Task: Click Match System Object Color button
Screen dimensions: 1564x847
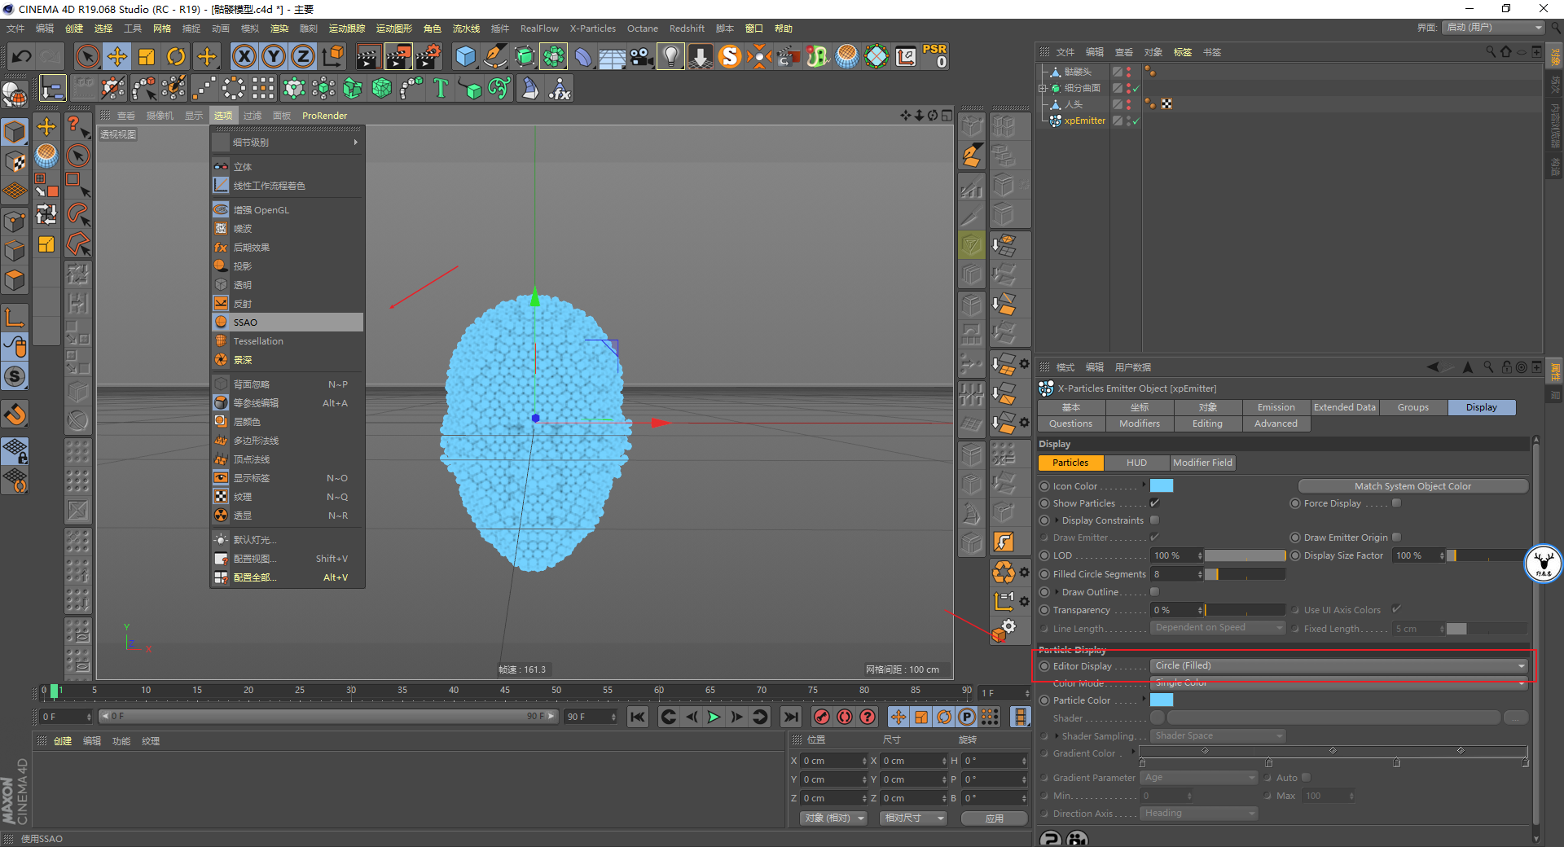Action: click(x=1412, y=486)
